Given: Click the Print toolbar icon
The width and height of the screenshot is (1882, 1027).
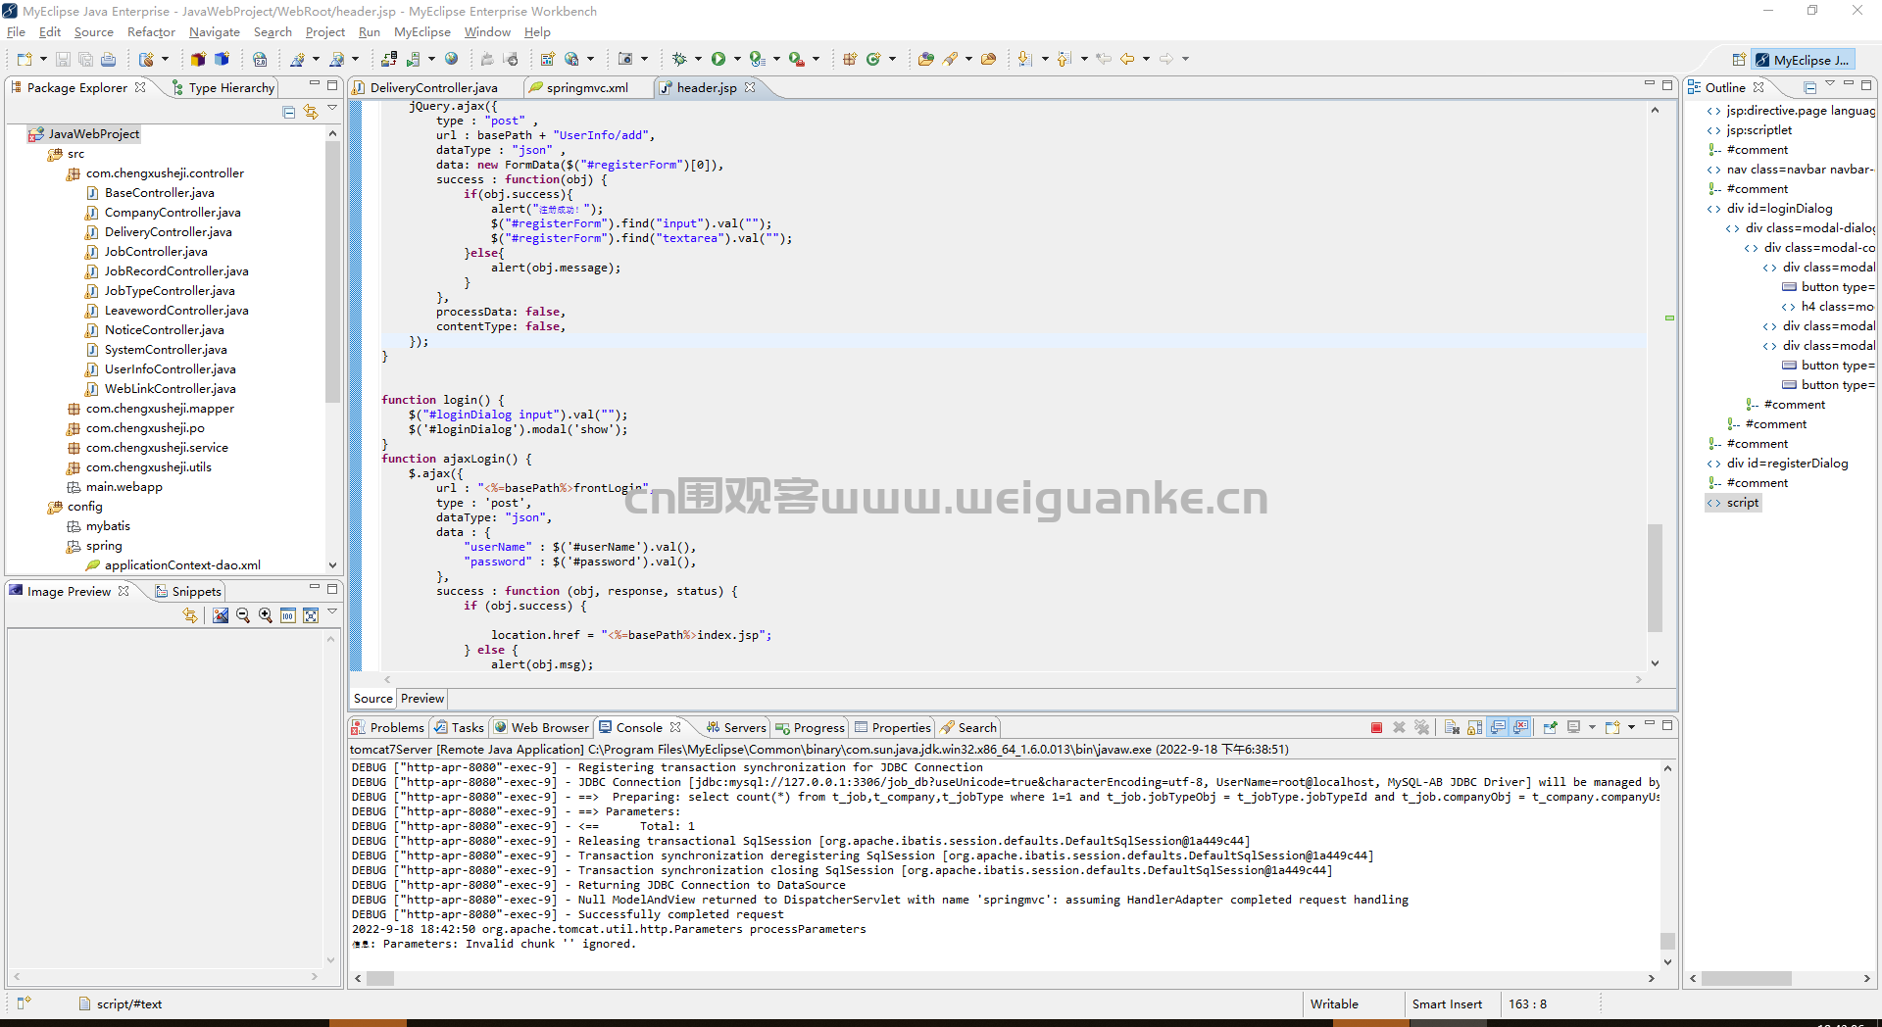Looking at the screenshot, I should pos(108,59).
